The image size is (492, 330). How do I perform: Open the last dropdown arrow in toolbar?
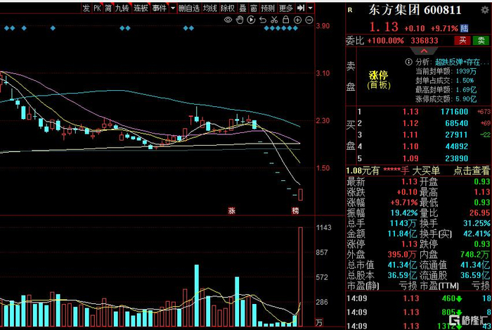click(x=311, y=8)
